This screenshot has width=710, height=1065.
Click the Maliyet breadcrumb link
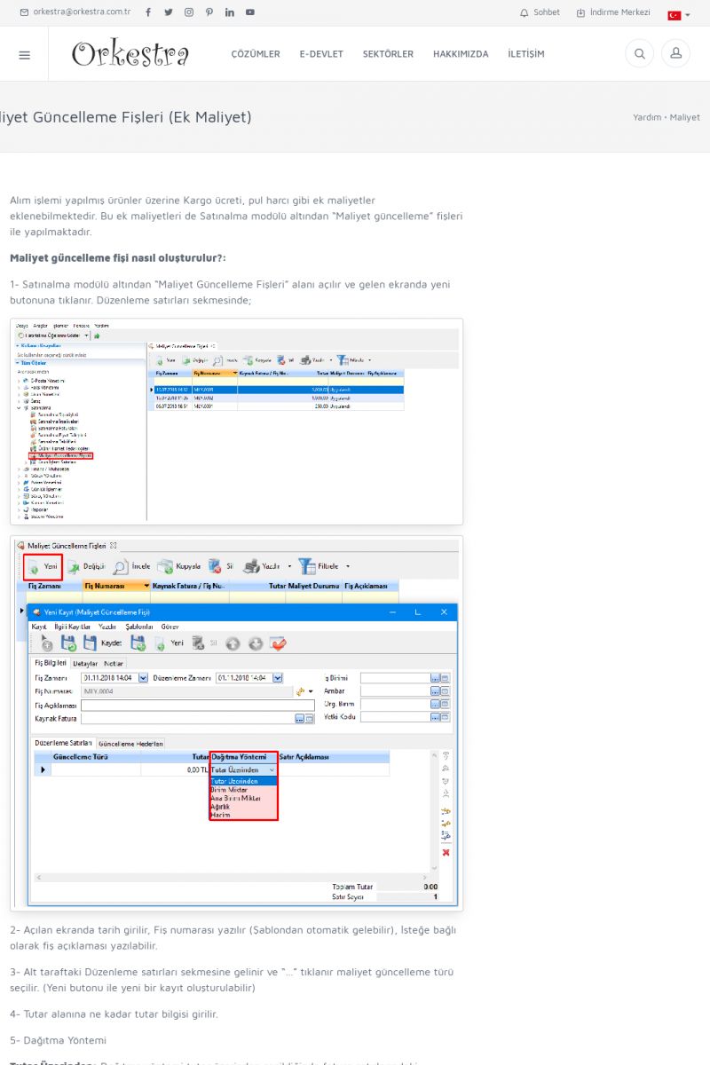tap(684, 117)
